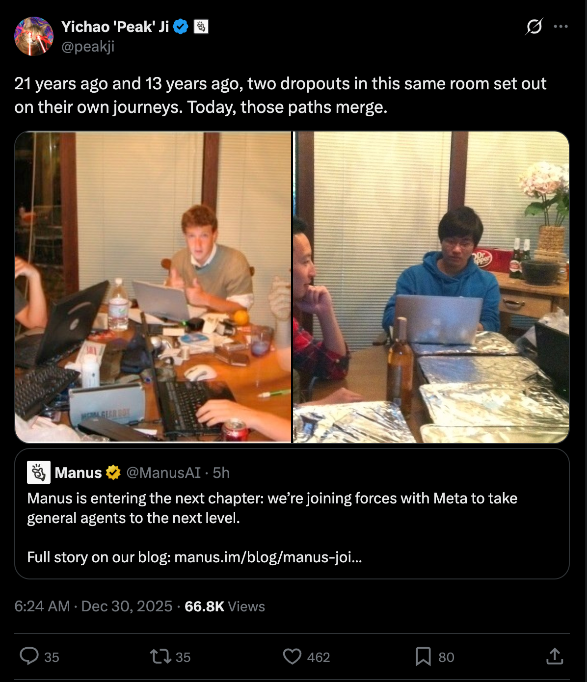Image resolution: width=587 pixels, height=682 pixels.
Task: Click the gold verified badge beside Manus
Action: coord(112,472)
